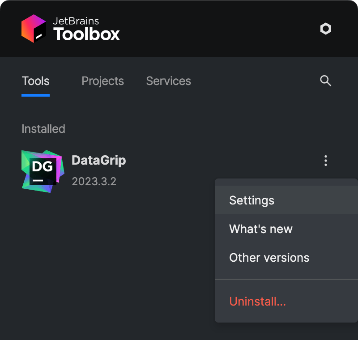Image resolution: width=358 pixels, height=340 pixels.
Task: Open Other versions from the menu
Action: point(269,257)
